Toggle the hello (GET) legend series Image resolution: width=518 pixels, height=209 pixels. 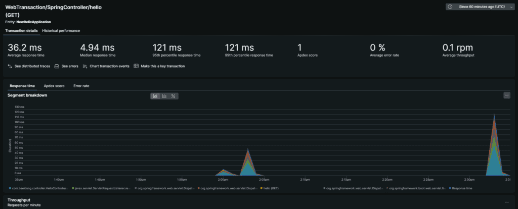270,188
